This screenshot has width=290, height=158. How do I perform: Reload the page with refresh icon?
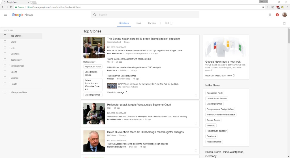click(x=11, y=7)
